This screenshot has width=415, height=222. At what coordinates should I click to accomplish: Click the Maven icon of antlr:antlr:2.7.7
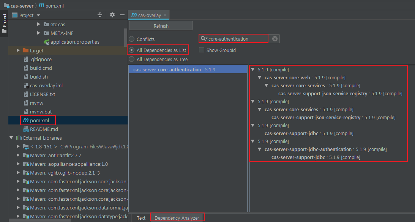click(x=26, y=155)
